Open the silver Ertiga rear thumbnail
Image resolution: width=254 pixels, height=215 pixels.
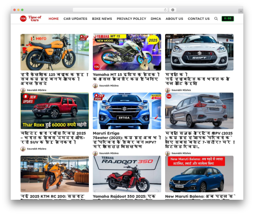(x=199, y=111)
